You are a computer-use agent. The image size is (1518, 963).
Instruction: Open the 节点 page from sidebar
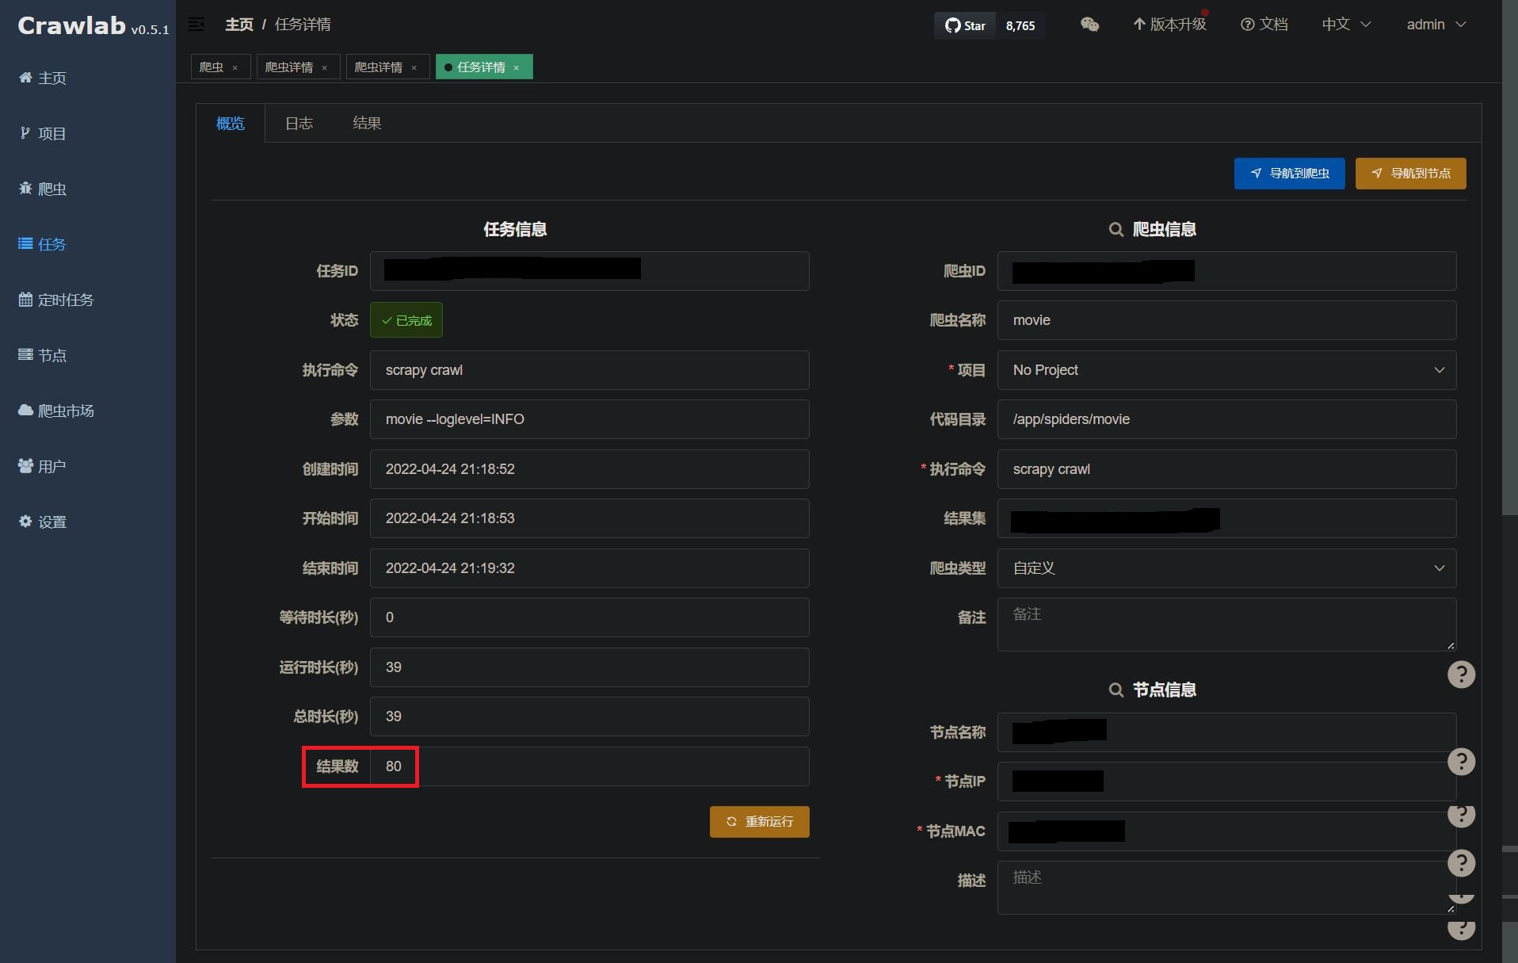click(52, 355)
